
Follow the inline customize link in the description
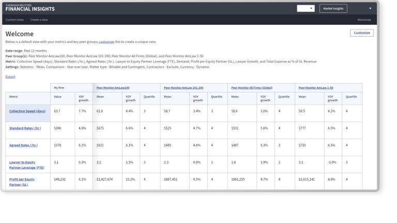(106, 41)
